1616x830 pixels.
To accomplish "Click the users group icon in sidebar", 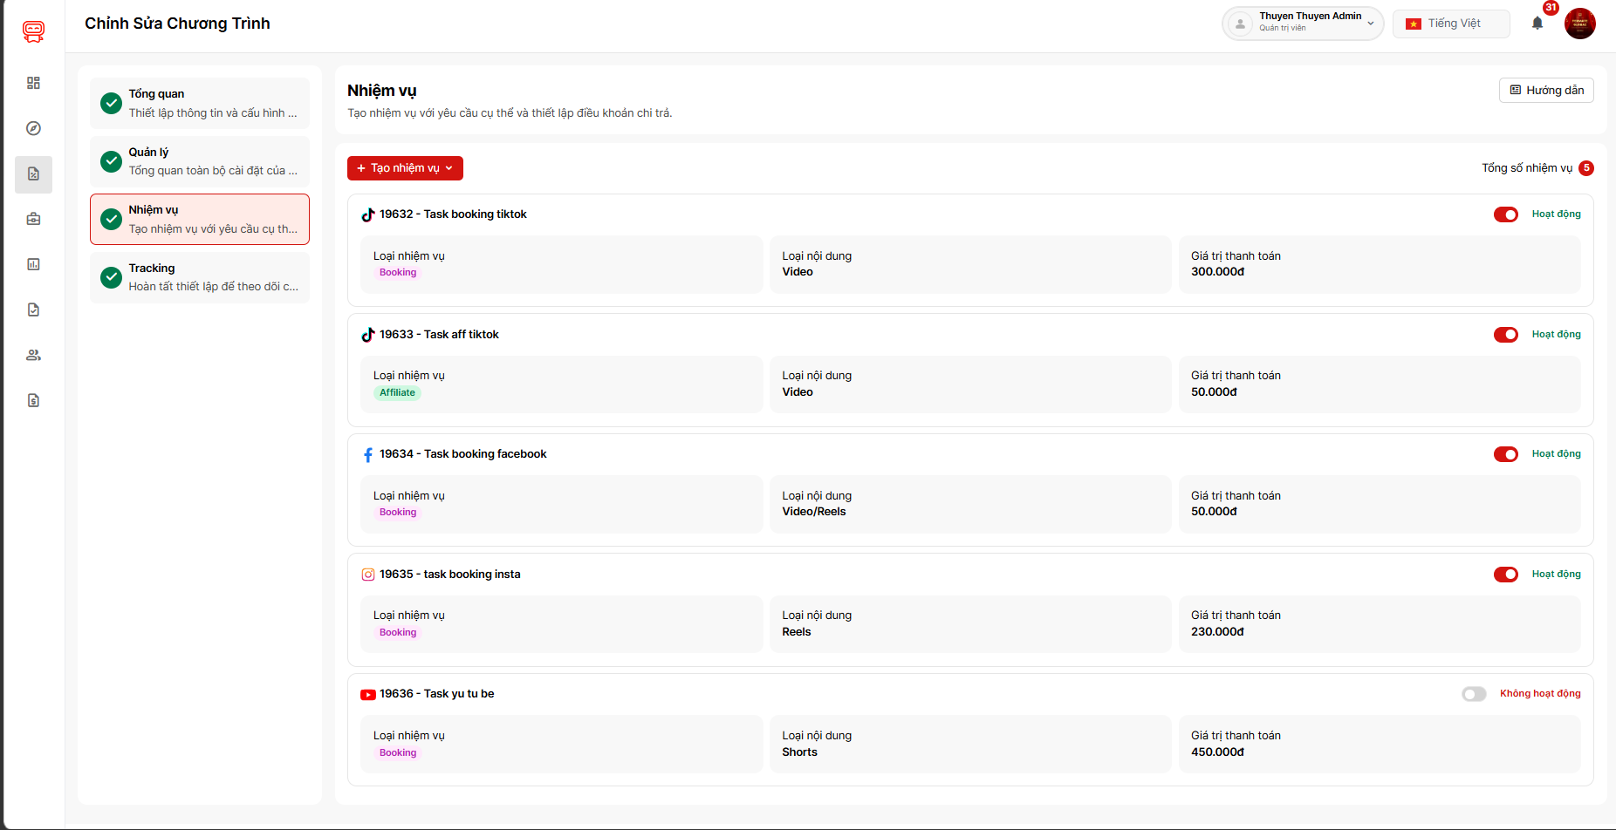I will [33, 355].
